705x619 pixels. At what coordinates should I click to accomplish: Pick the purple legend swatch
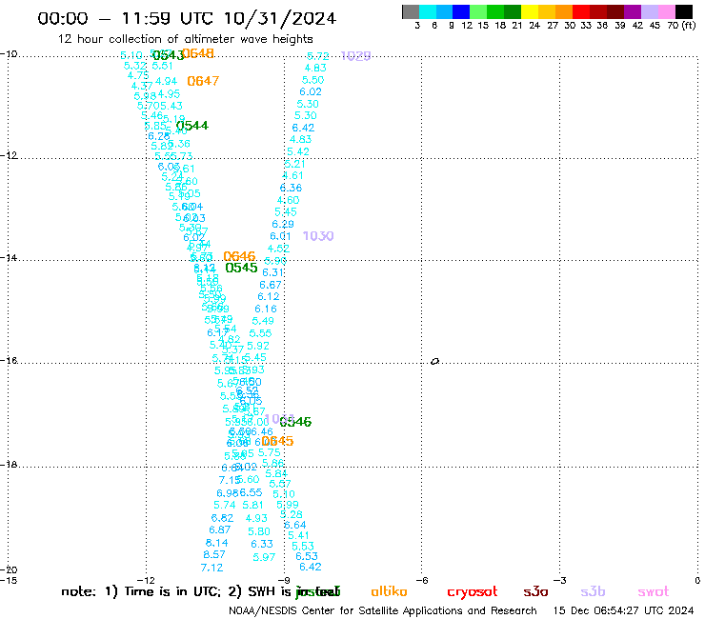pyautogui.click(x=633, y=11)
